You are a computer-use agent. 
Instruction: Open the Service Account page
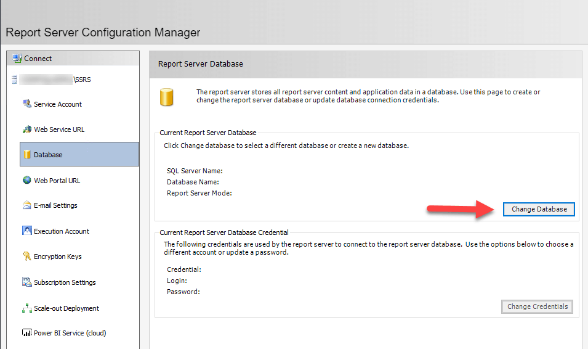(x=58, y=104)
